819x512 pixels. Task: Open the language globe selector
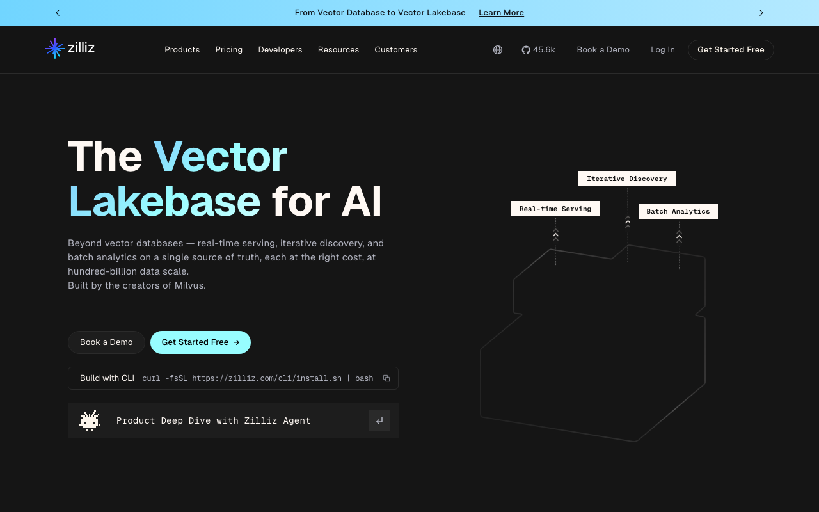[498, 50]
